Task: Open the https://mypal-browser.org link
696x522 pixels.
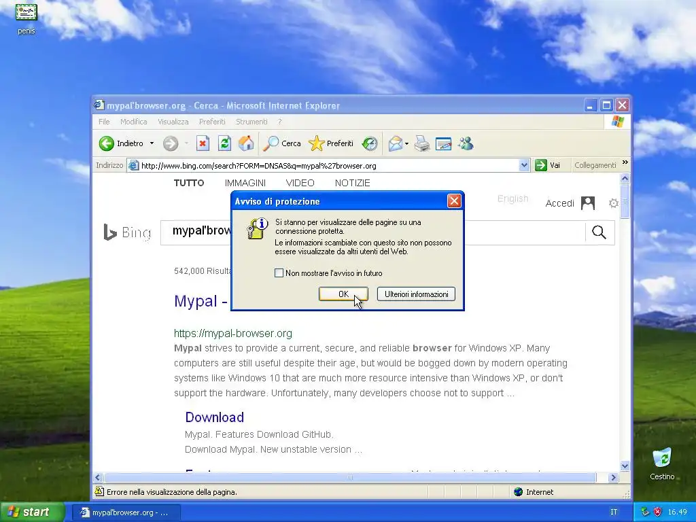Action: coord(233,333)
